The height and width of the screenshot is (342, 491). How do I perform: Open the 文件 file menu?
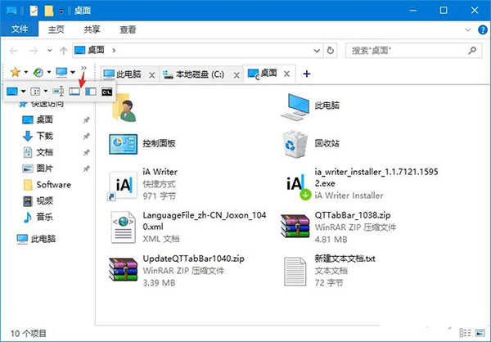18,29
